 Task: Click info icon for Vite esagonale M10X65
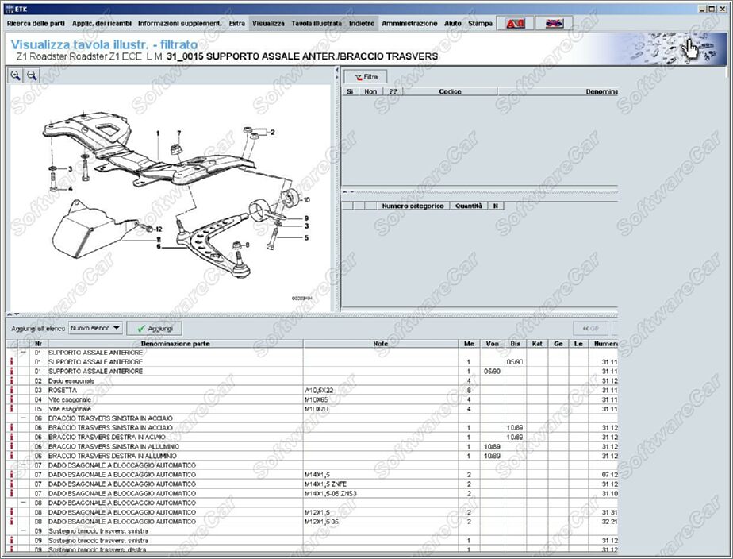pos(12,399)
